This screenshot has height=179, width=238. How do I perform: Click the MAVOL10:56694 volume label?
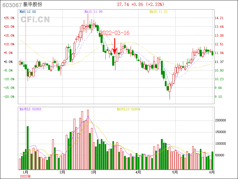click(x=129, y=109)
